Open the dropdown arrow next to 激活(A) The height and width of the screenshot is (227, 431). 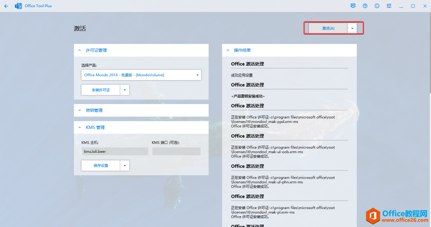point(352,28)
